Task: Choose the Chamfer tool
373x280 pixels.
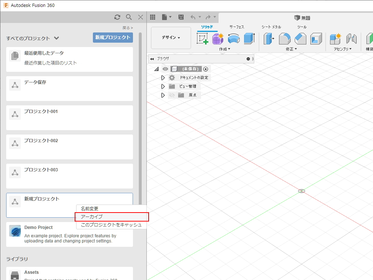Action: 300,39
